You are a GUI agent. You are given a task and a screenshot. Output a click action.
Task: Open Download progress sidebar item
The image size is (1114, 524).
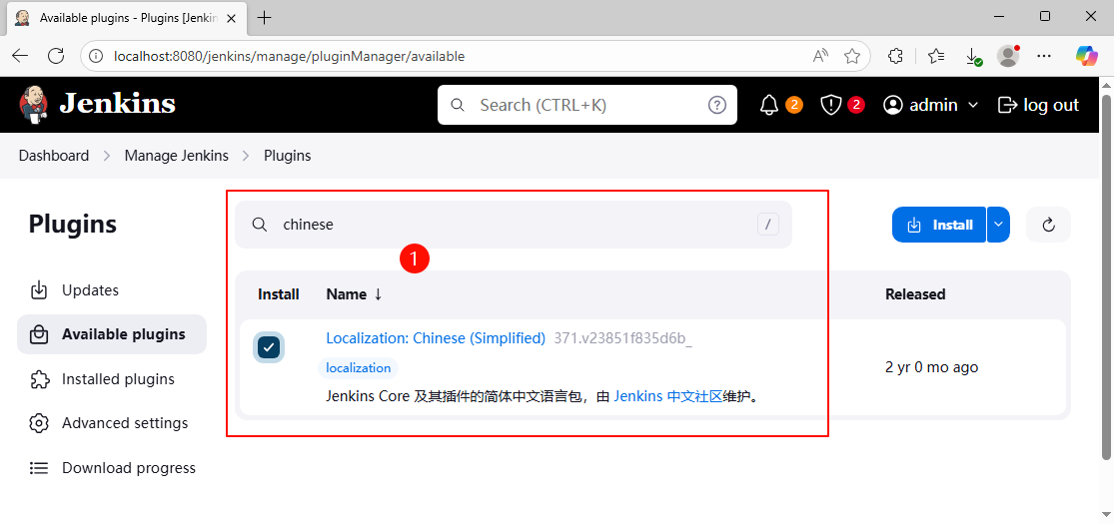pos(112,468)
